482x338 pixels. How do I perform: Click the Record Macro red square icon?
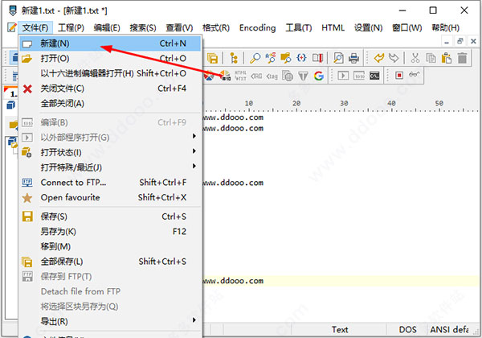coord(399,76)
